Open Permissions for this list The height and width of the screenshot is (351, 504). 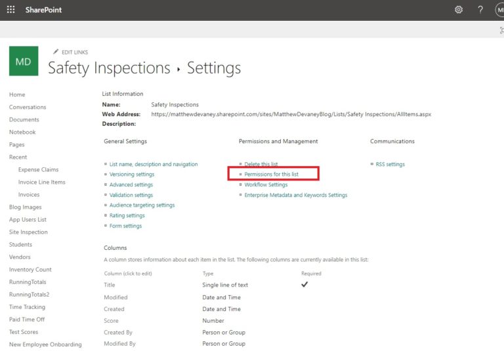[x=271, y=175]
